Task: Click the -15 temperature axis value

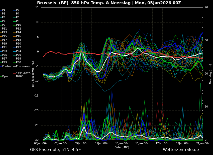Action: point(37,96)
